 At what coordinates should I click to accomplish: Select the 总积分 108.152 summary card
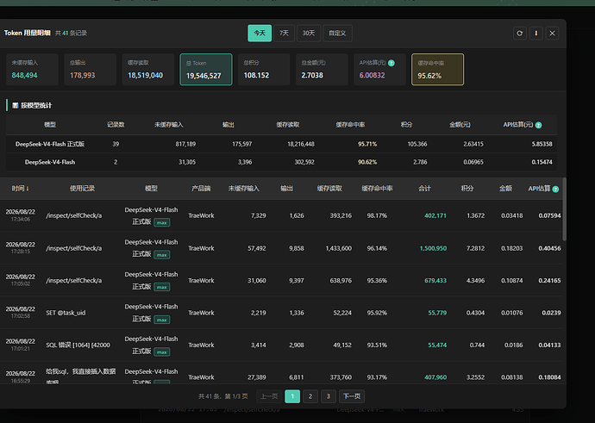264,70
